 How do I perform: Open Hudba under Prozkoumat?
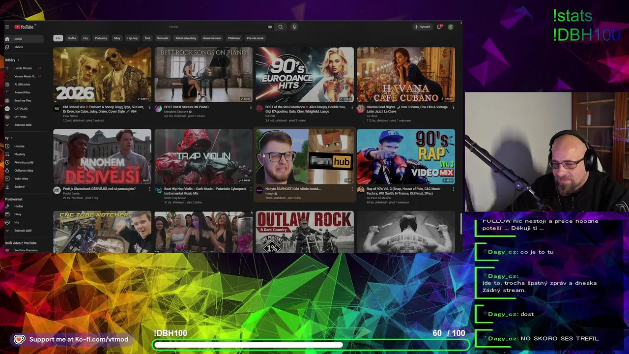pyautogui.click(x=24, y=206)
